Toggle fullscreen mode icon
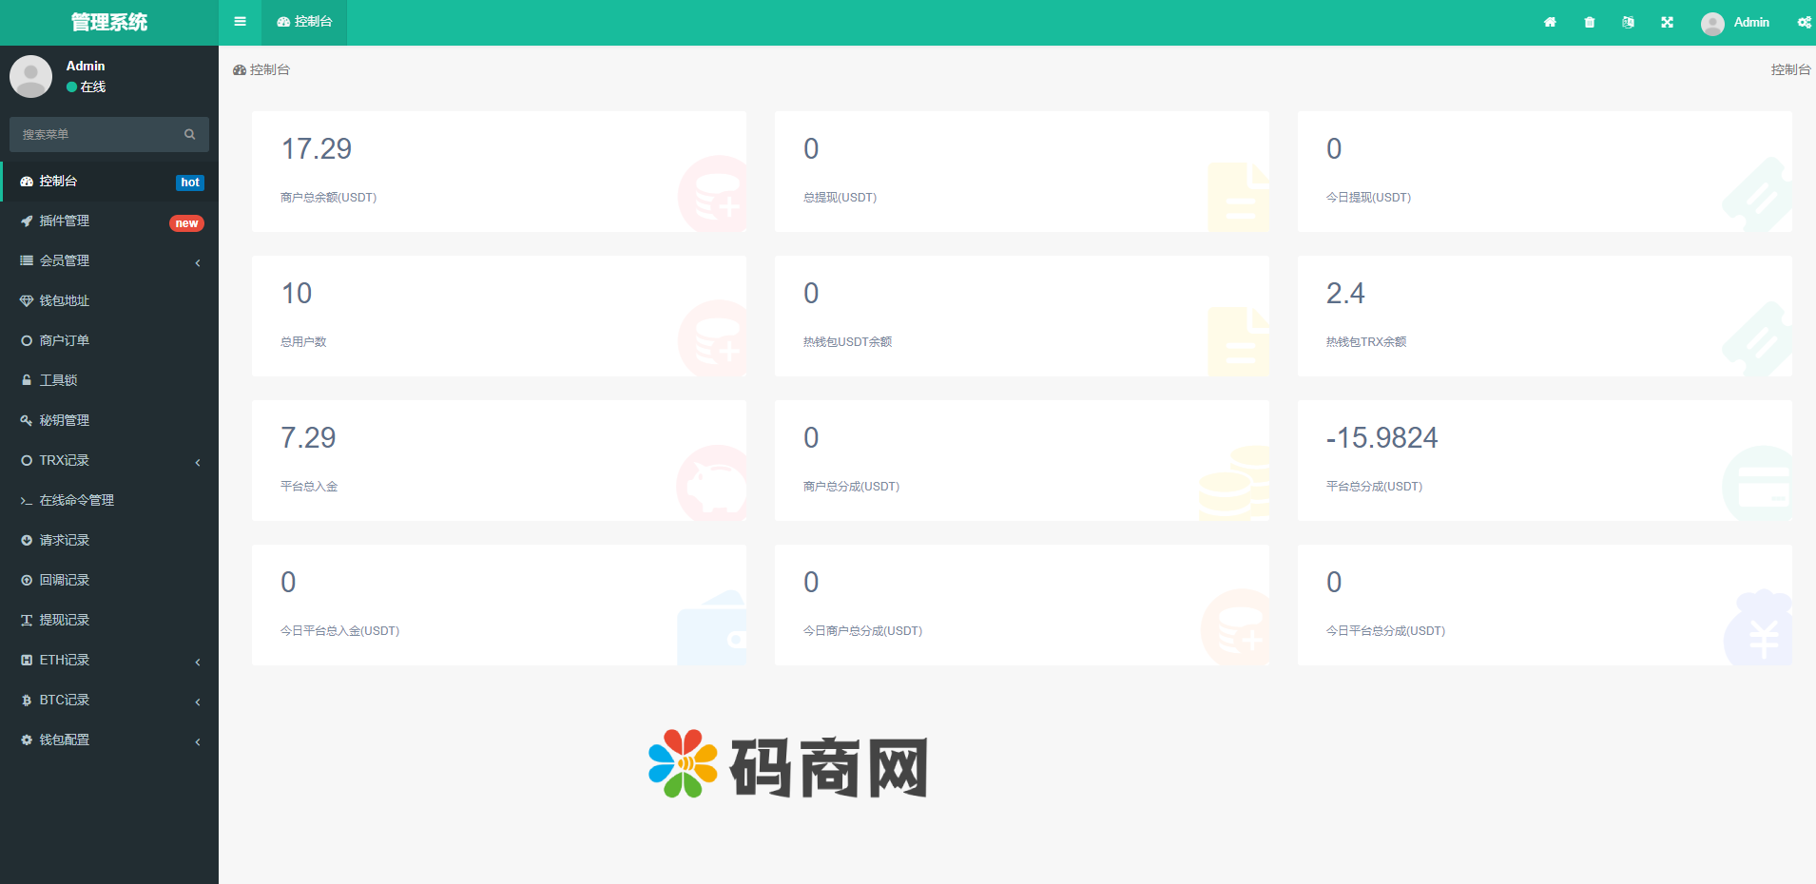Screen dimensions: 1816x884 1667,23
